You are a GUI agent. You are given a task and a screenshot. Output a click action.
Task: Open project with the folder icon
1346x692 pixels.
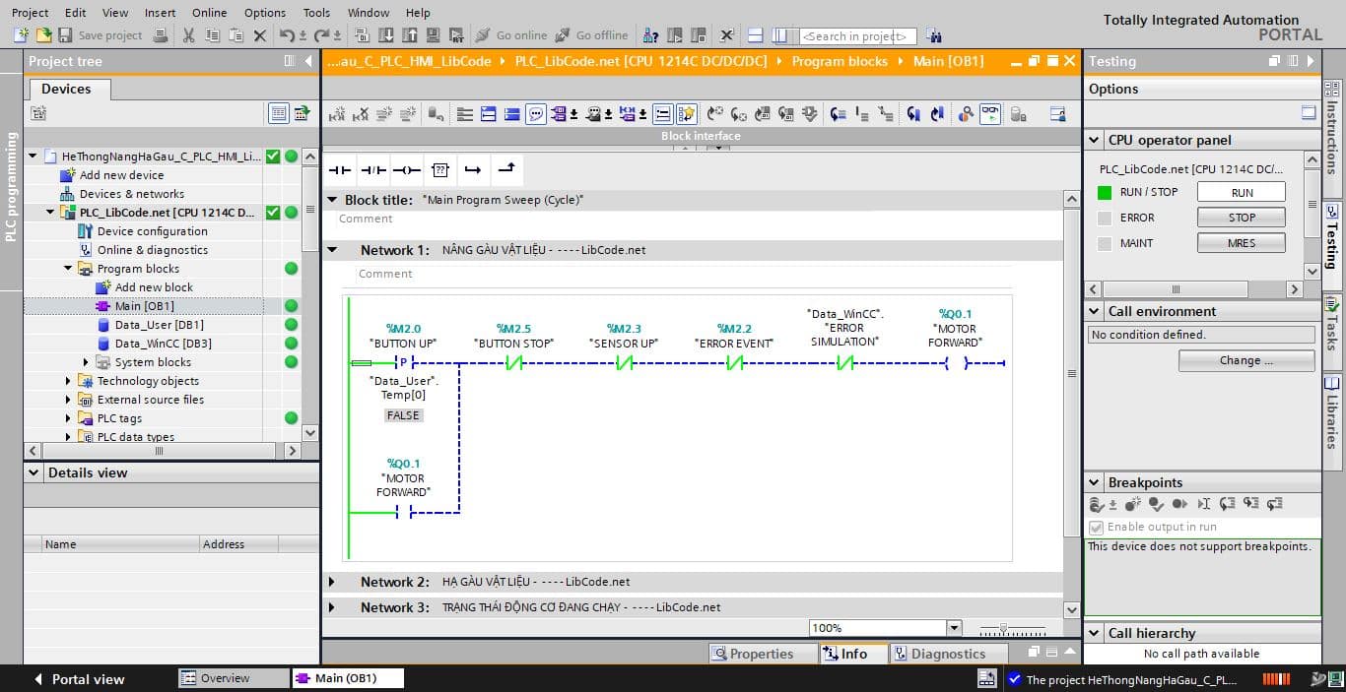(43, 35)
